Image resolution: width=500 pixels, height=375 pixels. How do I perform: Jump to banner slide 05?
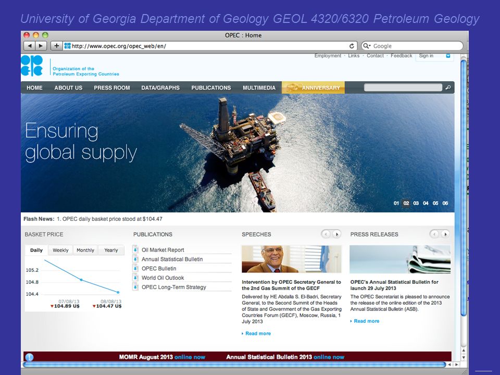(435, 203)
